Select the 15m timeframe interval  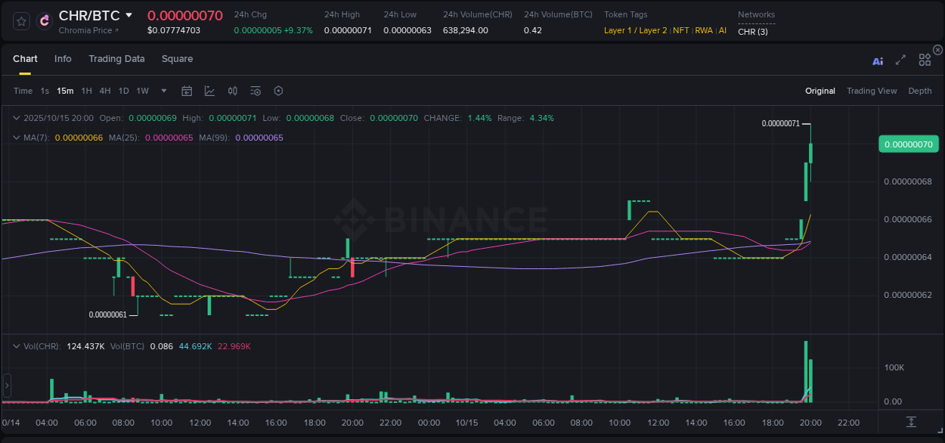(65, 91)
